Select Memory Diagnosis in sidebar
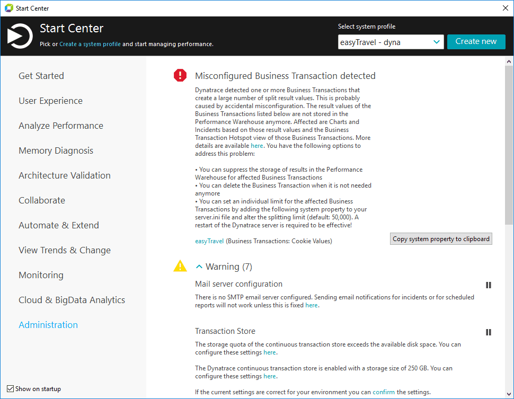The height and width of the screenshot is (399, 514). click(x=56, y=150)
